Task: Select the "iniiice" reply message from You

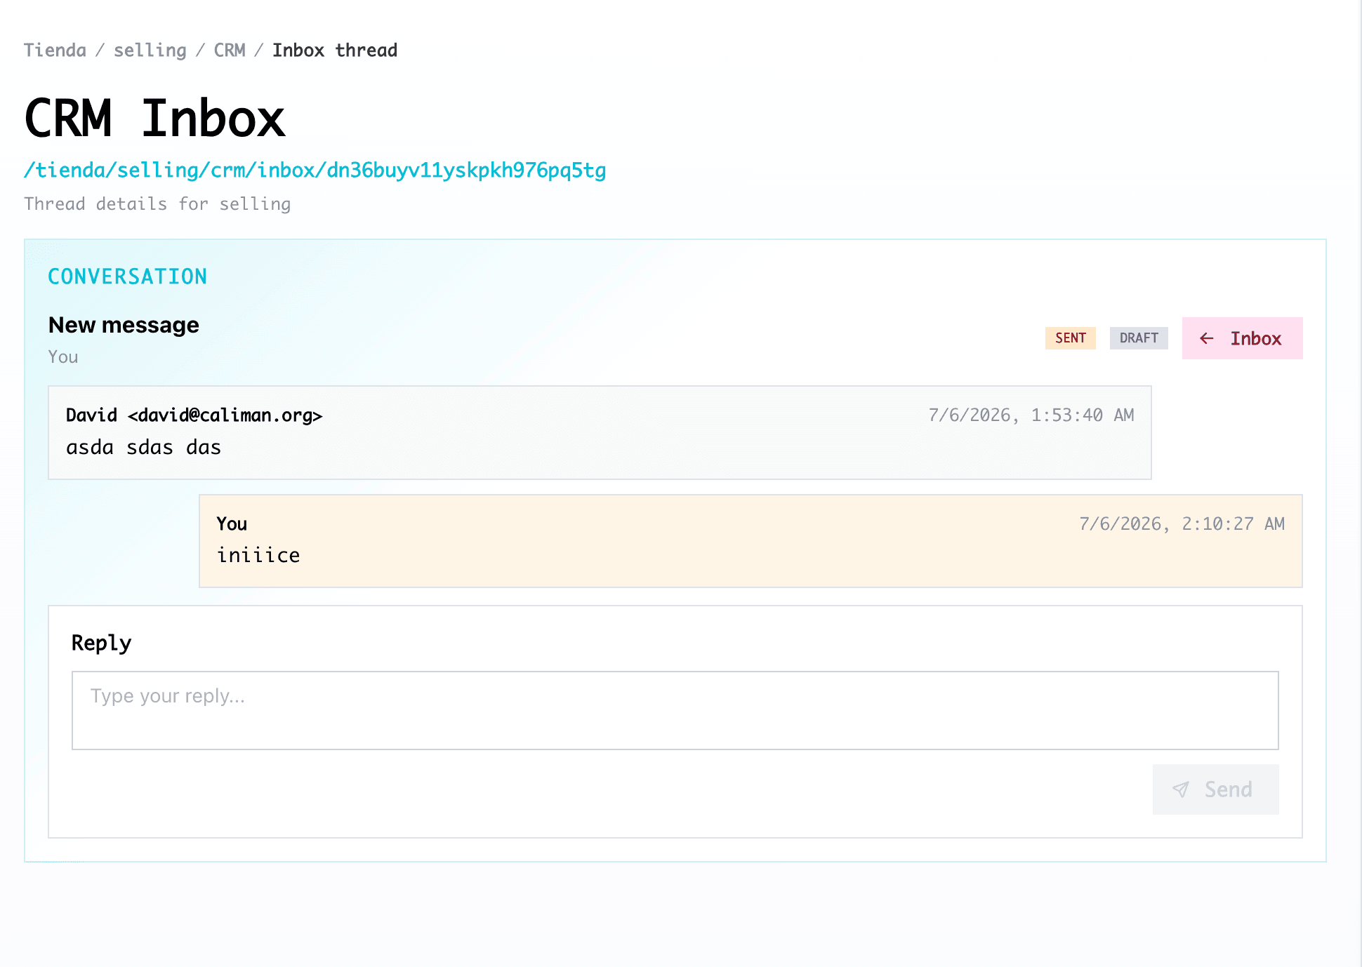Action: [751, 541]
